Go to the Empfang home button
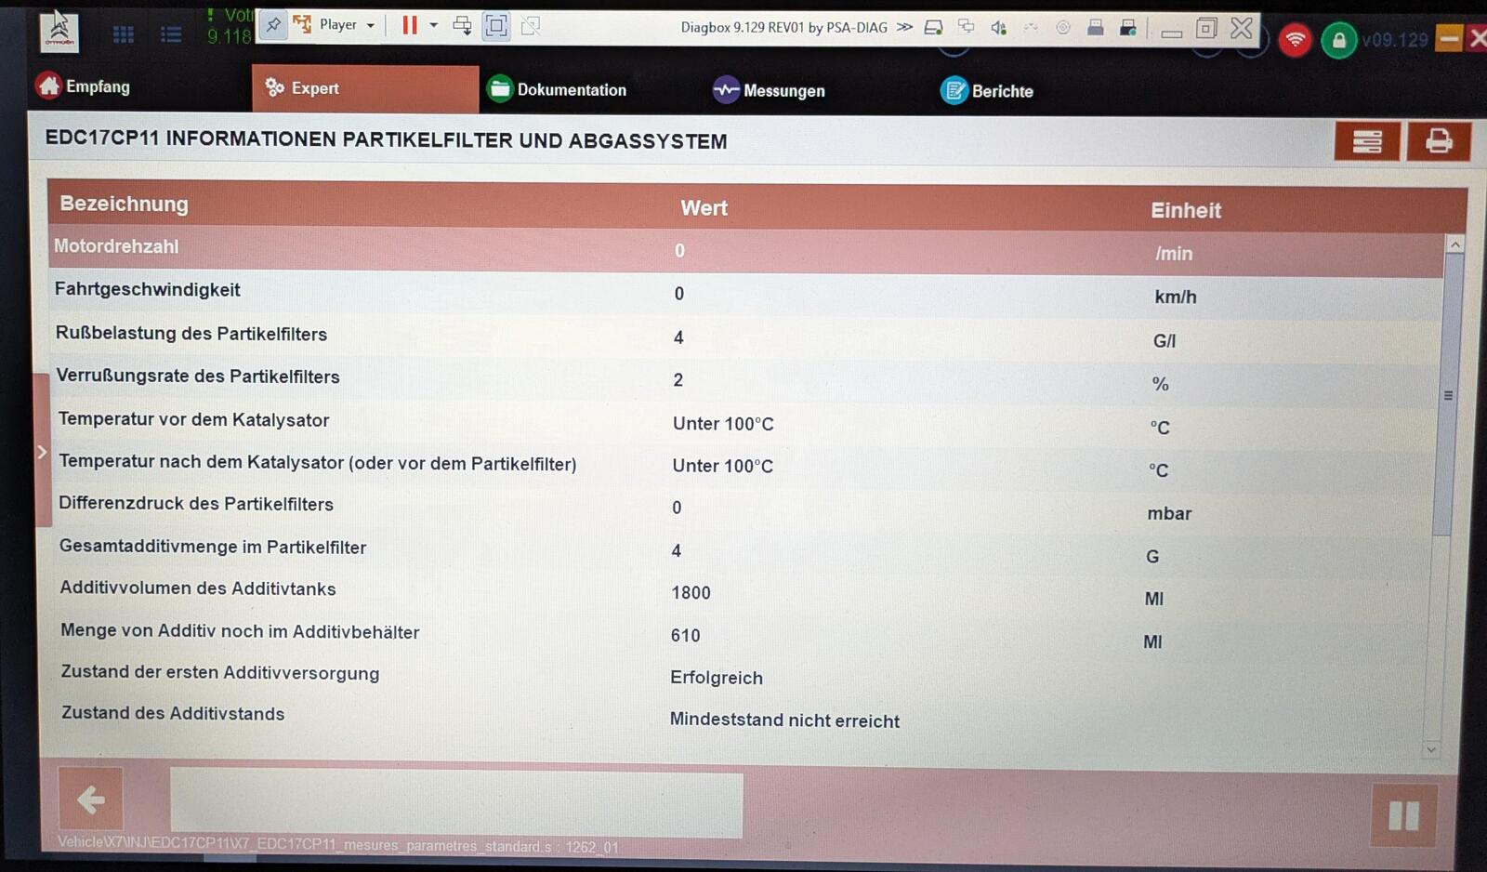The width and height of the screenshot is (1487, 872). pos(84,86)
